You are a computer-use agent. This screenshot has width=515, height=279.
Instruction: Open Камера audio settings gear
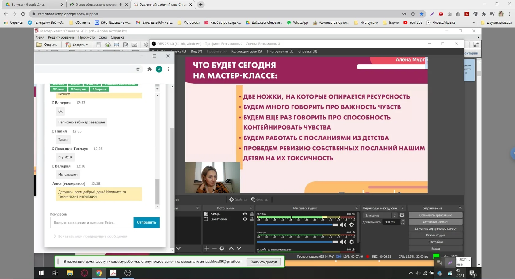tap(352, 242)
